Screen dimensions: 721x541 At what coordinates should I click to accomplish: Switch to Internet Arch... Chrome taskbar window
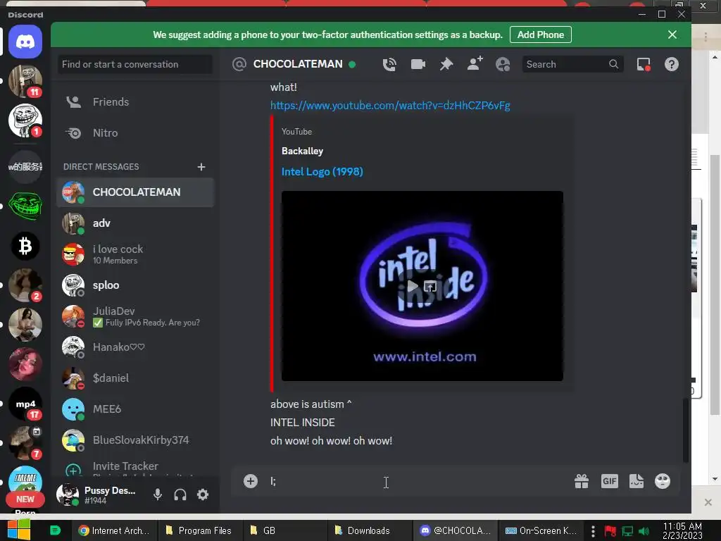[115, 530]
